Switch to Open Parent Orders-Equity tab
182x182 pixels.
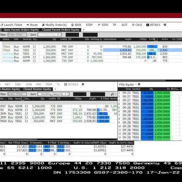tap(21, 30)
